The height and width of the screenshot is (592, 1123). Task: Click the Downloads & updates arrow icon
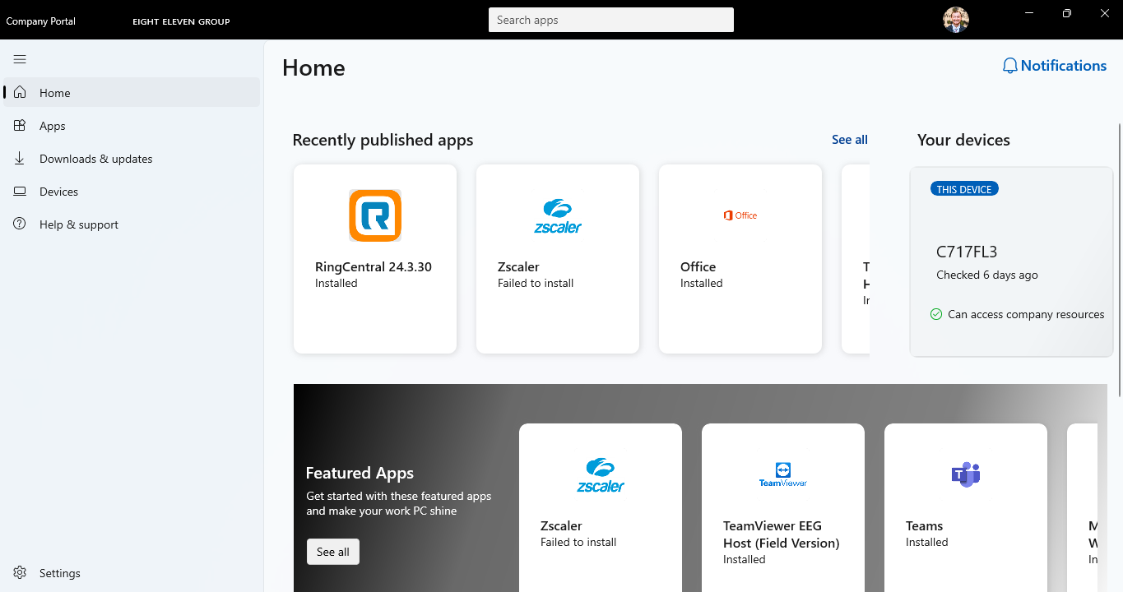click(x=21, y=159)
